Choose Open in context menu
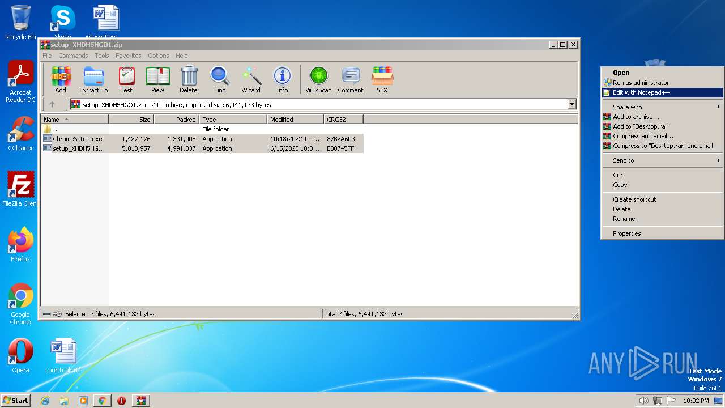The width and height of the screenshot is (725, 408). click(x=662, y=73)
